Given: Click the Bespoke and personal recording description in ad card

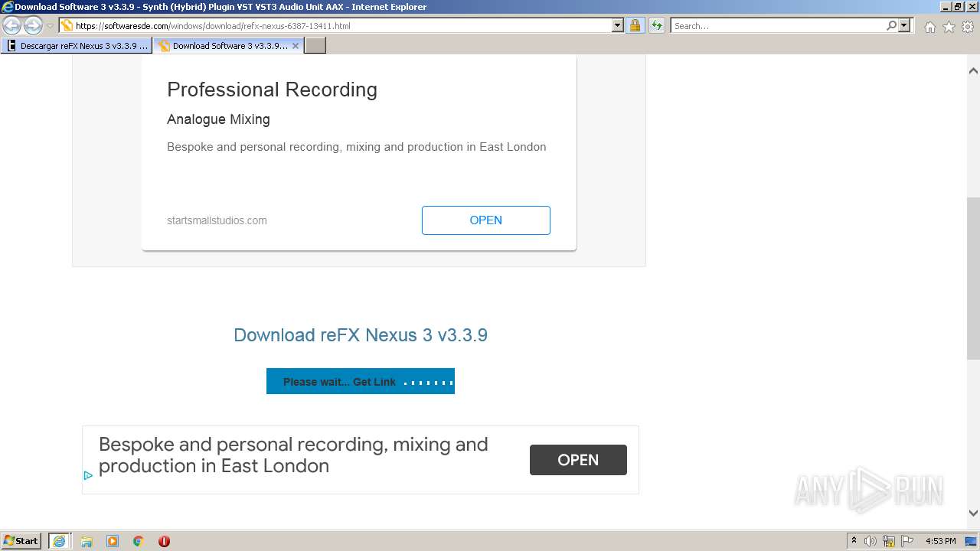Looking at the screenshot, I should 357,147.
